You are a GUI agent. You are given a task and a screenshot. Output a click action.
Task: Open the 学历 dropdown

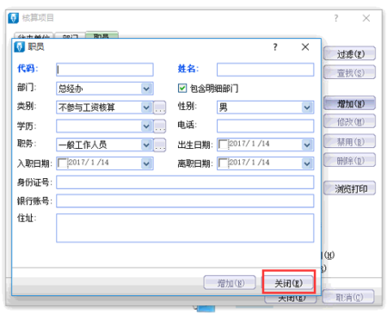146,126
